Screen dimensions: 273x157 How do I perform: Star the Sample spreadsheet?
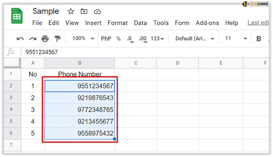point(71,11)
